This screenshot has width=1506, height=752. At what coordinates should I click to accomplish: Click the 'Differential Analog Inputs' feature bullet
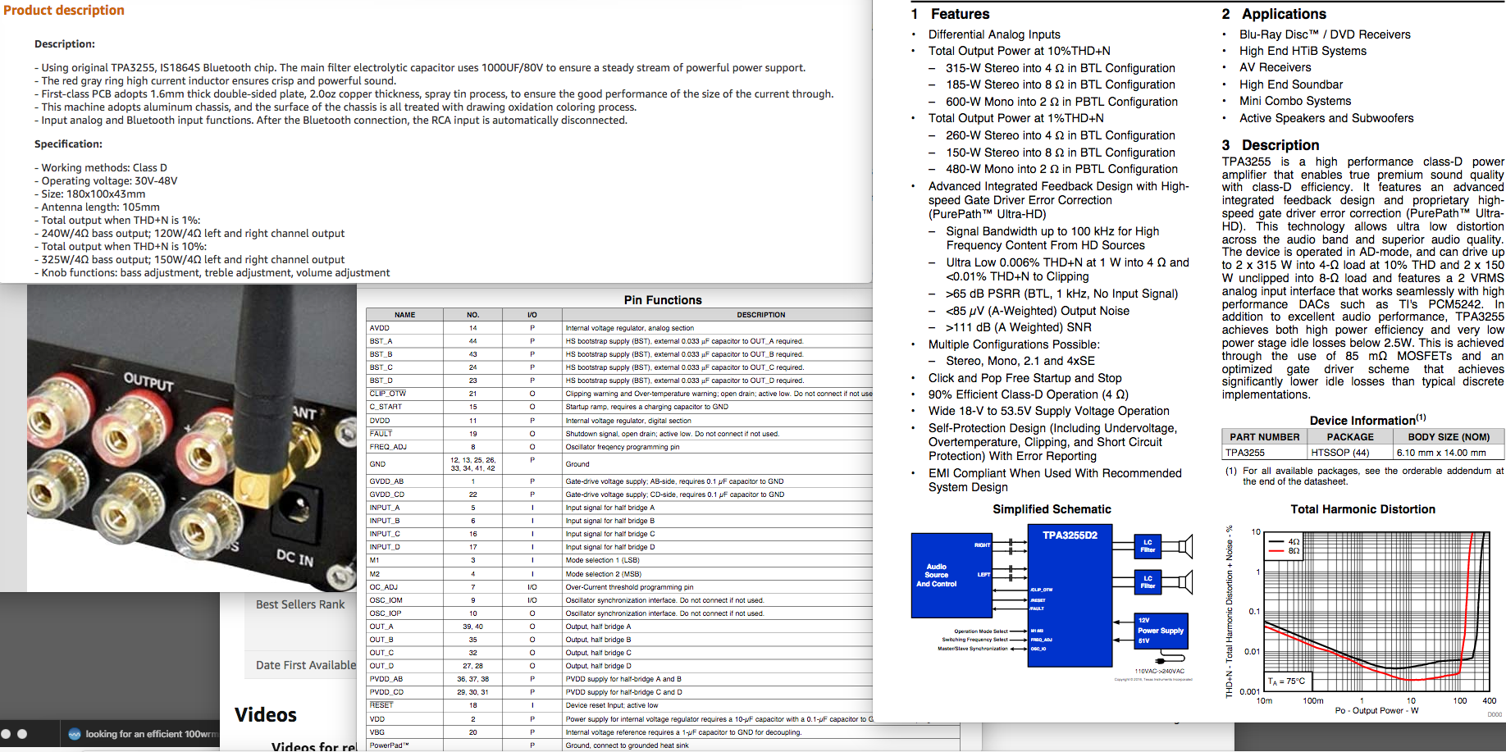[994, 34]
